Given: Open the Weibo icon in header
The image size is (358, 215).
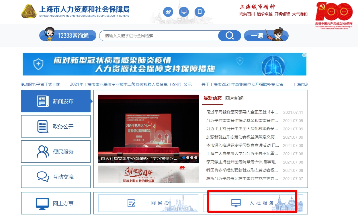Looking at the screenshot, I should click(x=168, y=12).
